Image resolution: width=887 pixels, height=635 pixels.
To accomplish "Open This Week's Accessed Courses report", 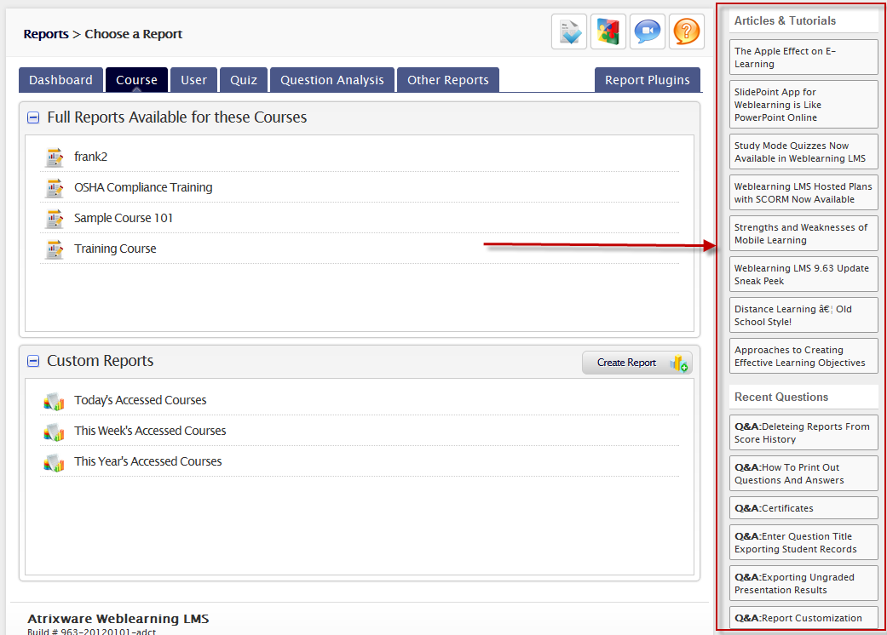I will point(150,431).
